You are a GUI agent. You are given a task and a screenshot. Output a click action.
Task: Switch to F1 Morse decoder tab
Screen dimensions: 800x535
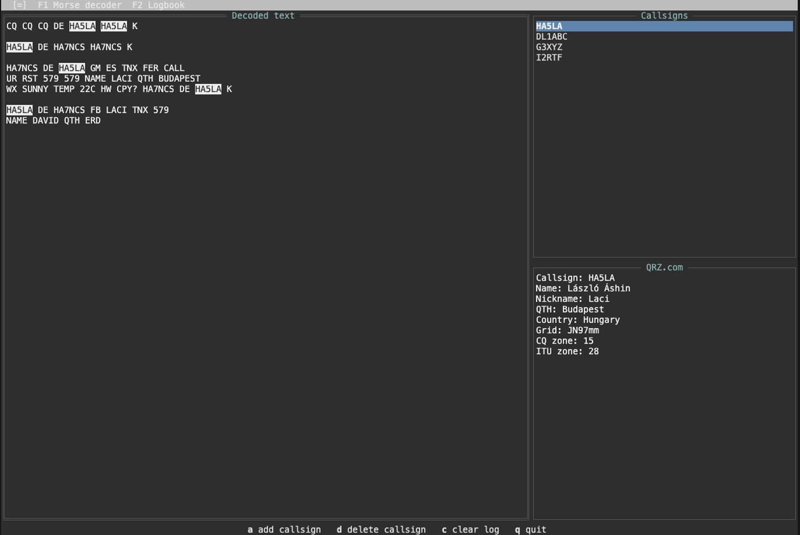79,5
